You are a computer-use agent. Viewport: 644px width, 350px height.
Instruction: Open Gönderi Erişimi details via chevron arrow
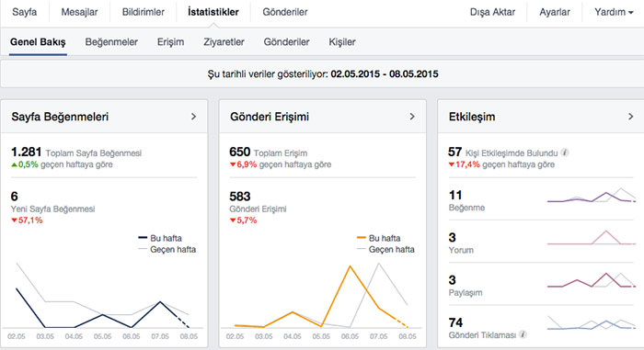click(412, 117)
